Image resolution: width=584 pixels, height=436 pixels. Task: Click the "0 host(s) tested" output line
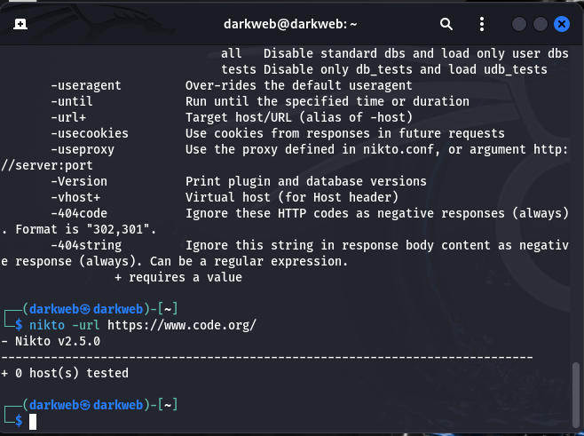coord(69,373)
